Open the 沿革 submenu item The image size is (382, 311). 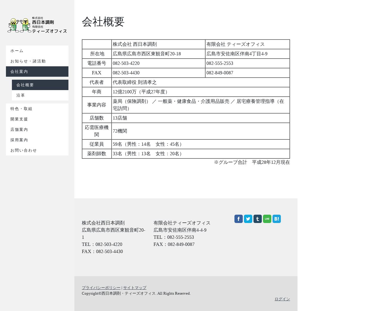click(40, 95)
